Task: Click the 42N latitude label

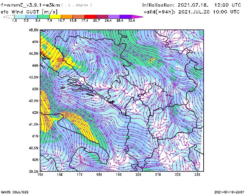Action: [x=35, y=112]
